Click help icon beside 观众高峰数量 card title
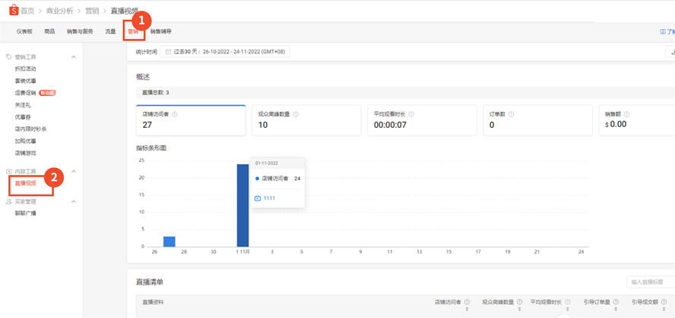Image resolution: width=675 pixels, height=318 pixels. coord(296,115)
